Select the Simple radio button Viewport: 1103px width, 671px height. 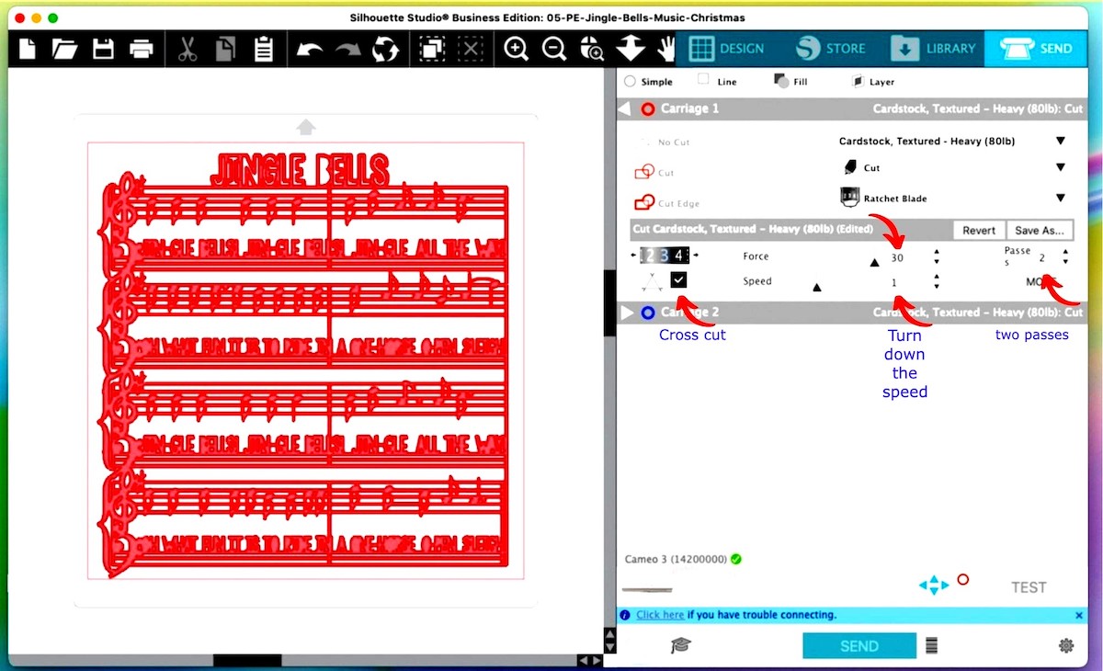[x=630, y=82]
